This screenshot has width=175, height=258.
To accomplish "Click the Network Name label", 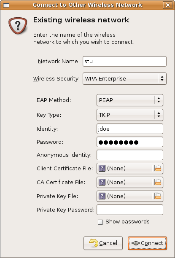I will (59, 62).
